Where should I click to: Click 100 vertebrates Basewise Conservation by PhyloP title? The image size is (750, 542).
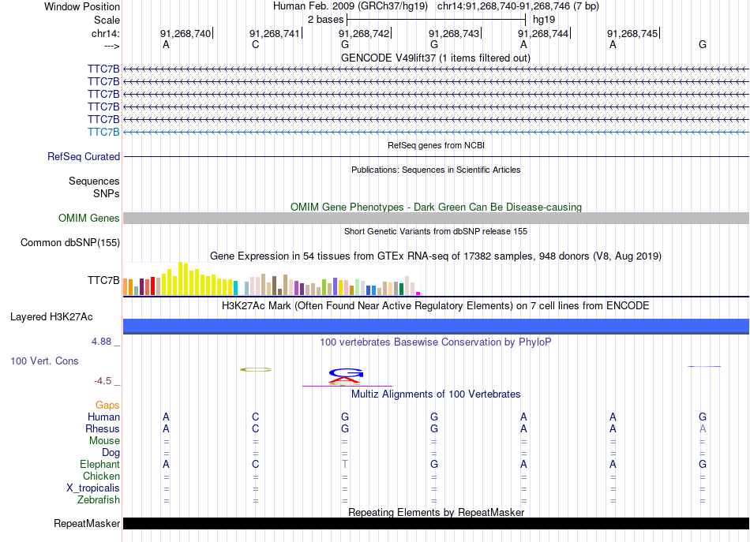tap(436, 342)
